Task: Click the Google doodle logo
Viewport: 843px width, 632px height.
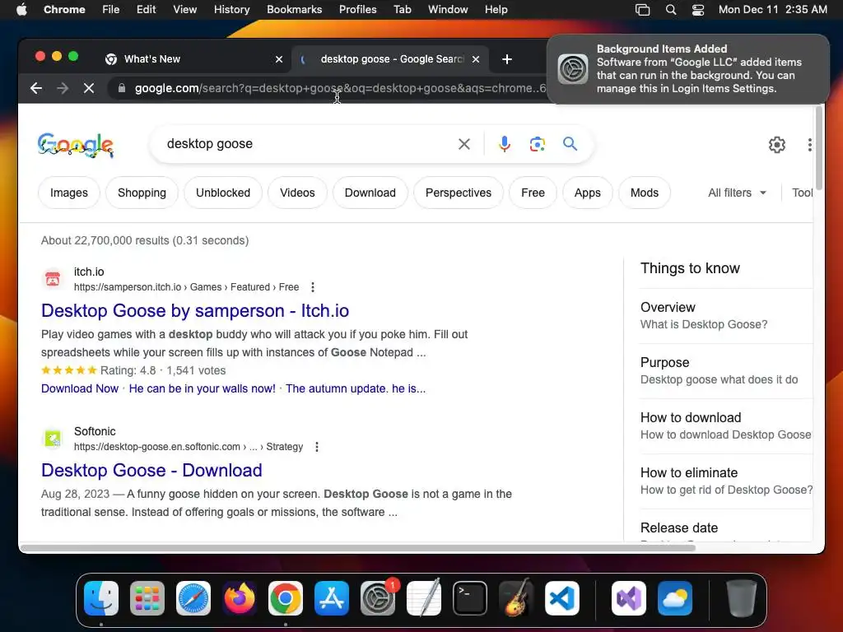Action: coord(75,145)
